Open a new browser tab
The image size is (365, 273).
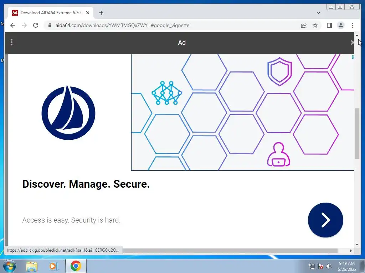point(101,13)
